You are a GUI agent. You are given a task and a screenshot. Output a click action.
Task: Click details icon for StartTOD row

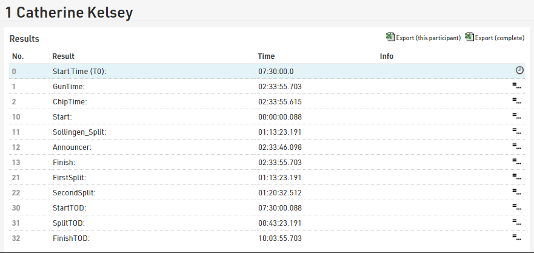tap(516, 207)
